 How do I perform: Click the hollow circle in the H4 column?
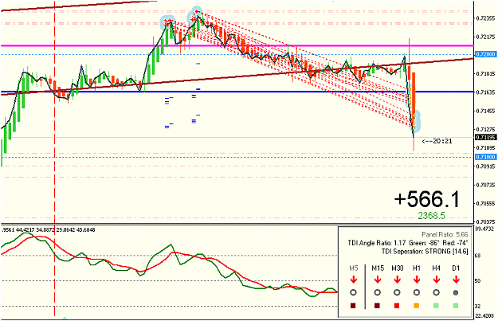tap(436, 293)
